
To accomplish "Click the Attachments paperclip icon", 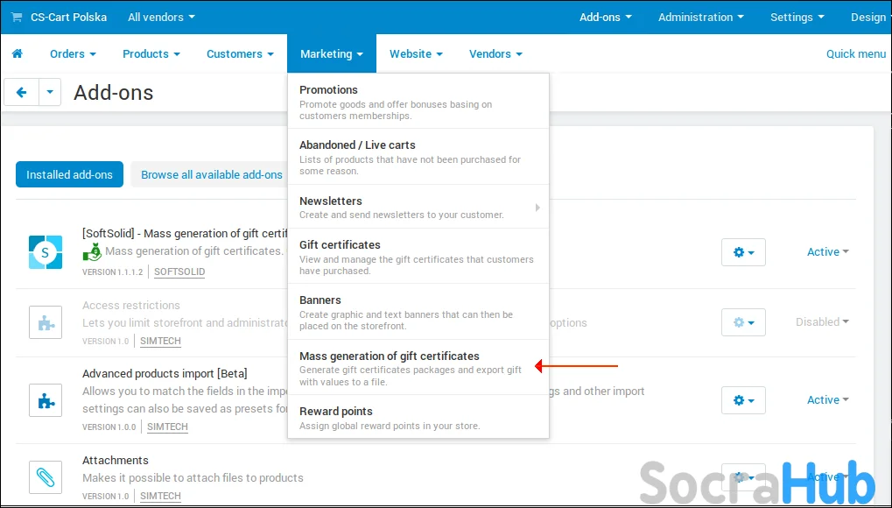I will tap(46, 477).
